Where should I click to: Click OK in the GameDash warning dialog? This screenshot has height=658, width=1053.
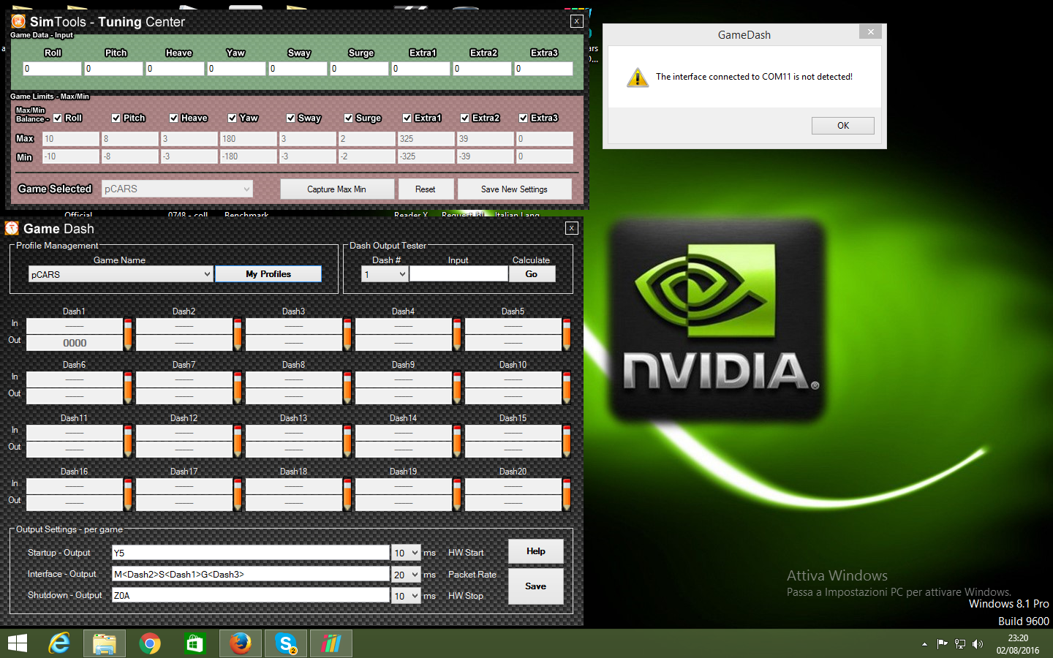click(843, 126)
